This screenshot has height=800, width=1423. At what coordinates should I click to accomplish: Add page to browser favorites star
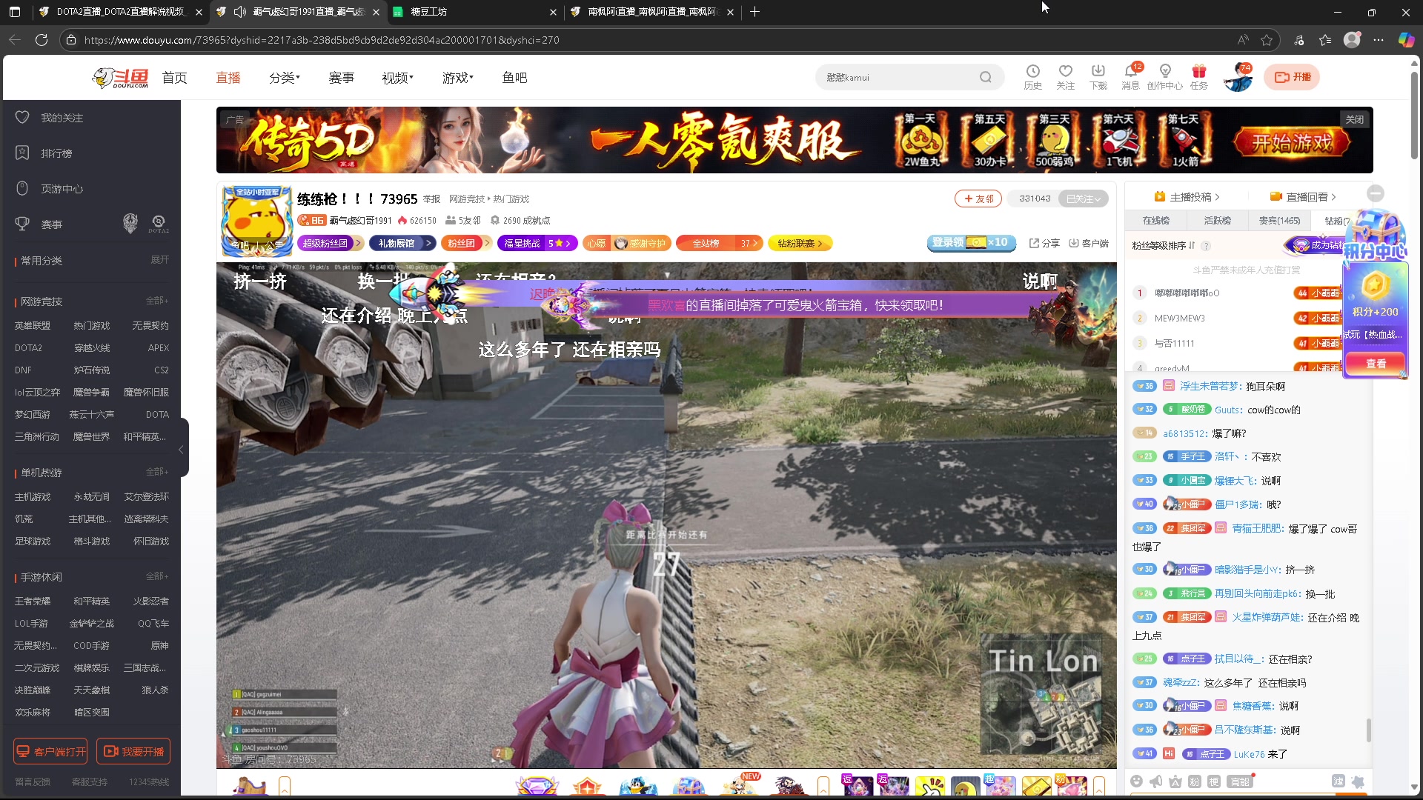(1267, 40)
